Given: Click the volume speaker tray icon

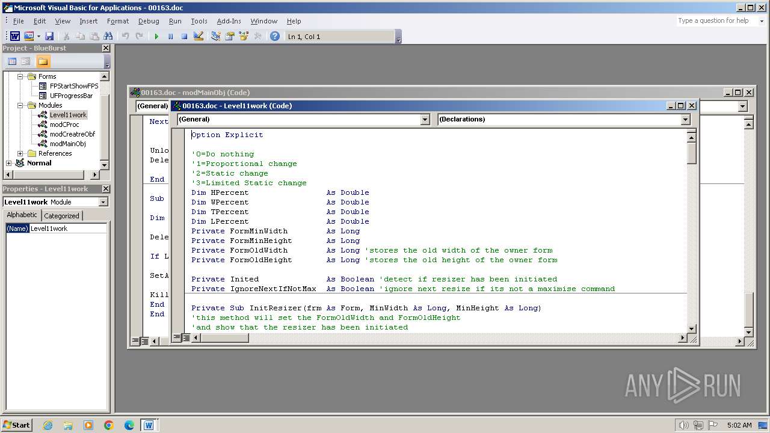Looking at the screenshot, I should 683,425.
